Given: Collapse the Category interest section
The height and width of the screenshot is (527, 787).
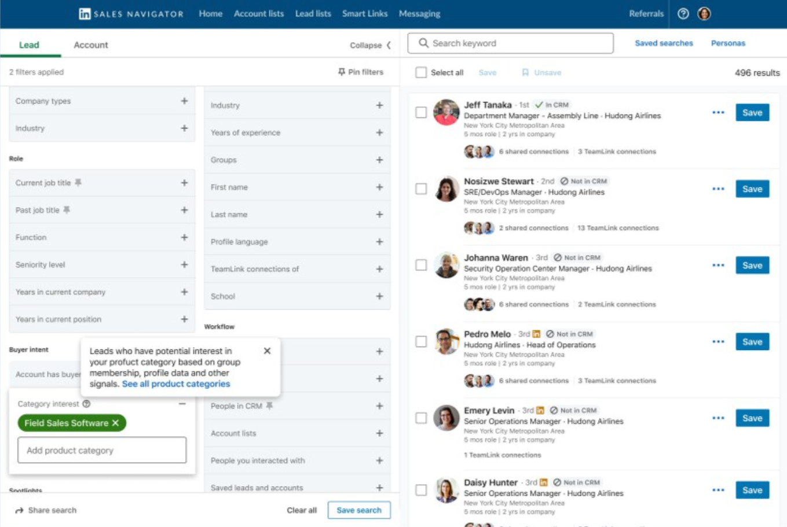Looking at the screenshot, I should point(182,404).
